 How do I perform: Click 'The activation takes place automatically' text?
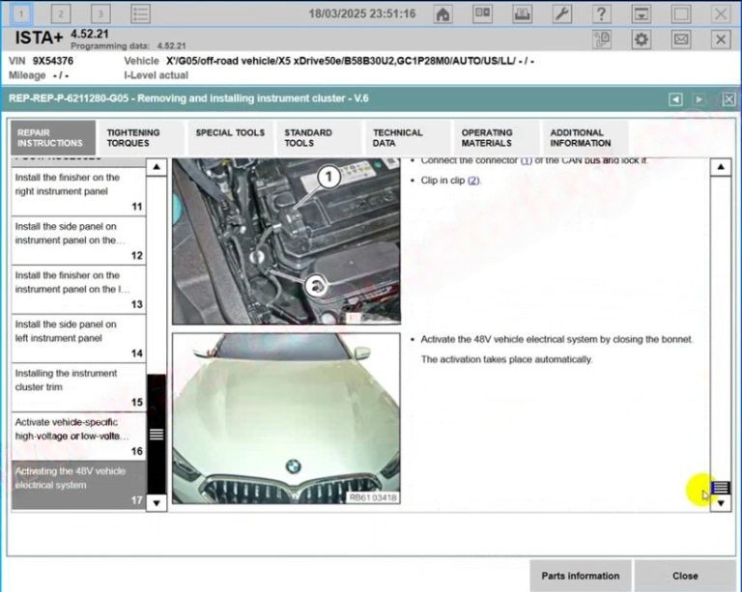click(x=506, y=359)
